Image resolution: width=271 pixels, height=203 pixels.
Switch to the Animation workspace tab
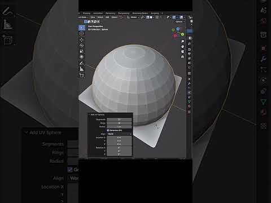pos(98,13)
